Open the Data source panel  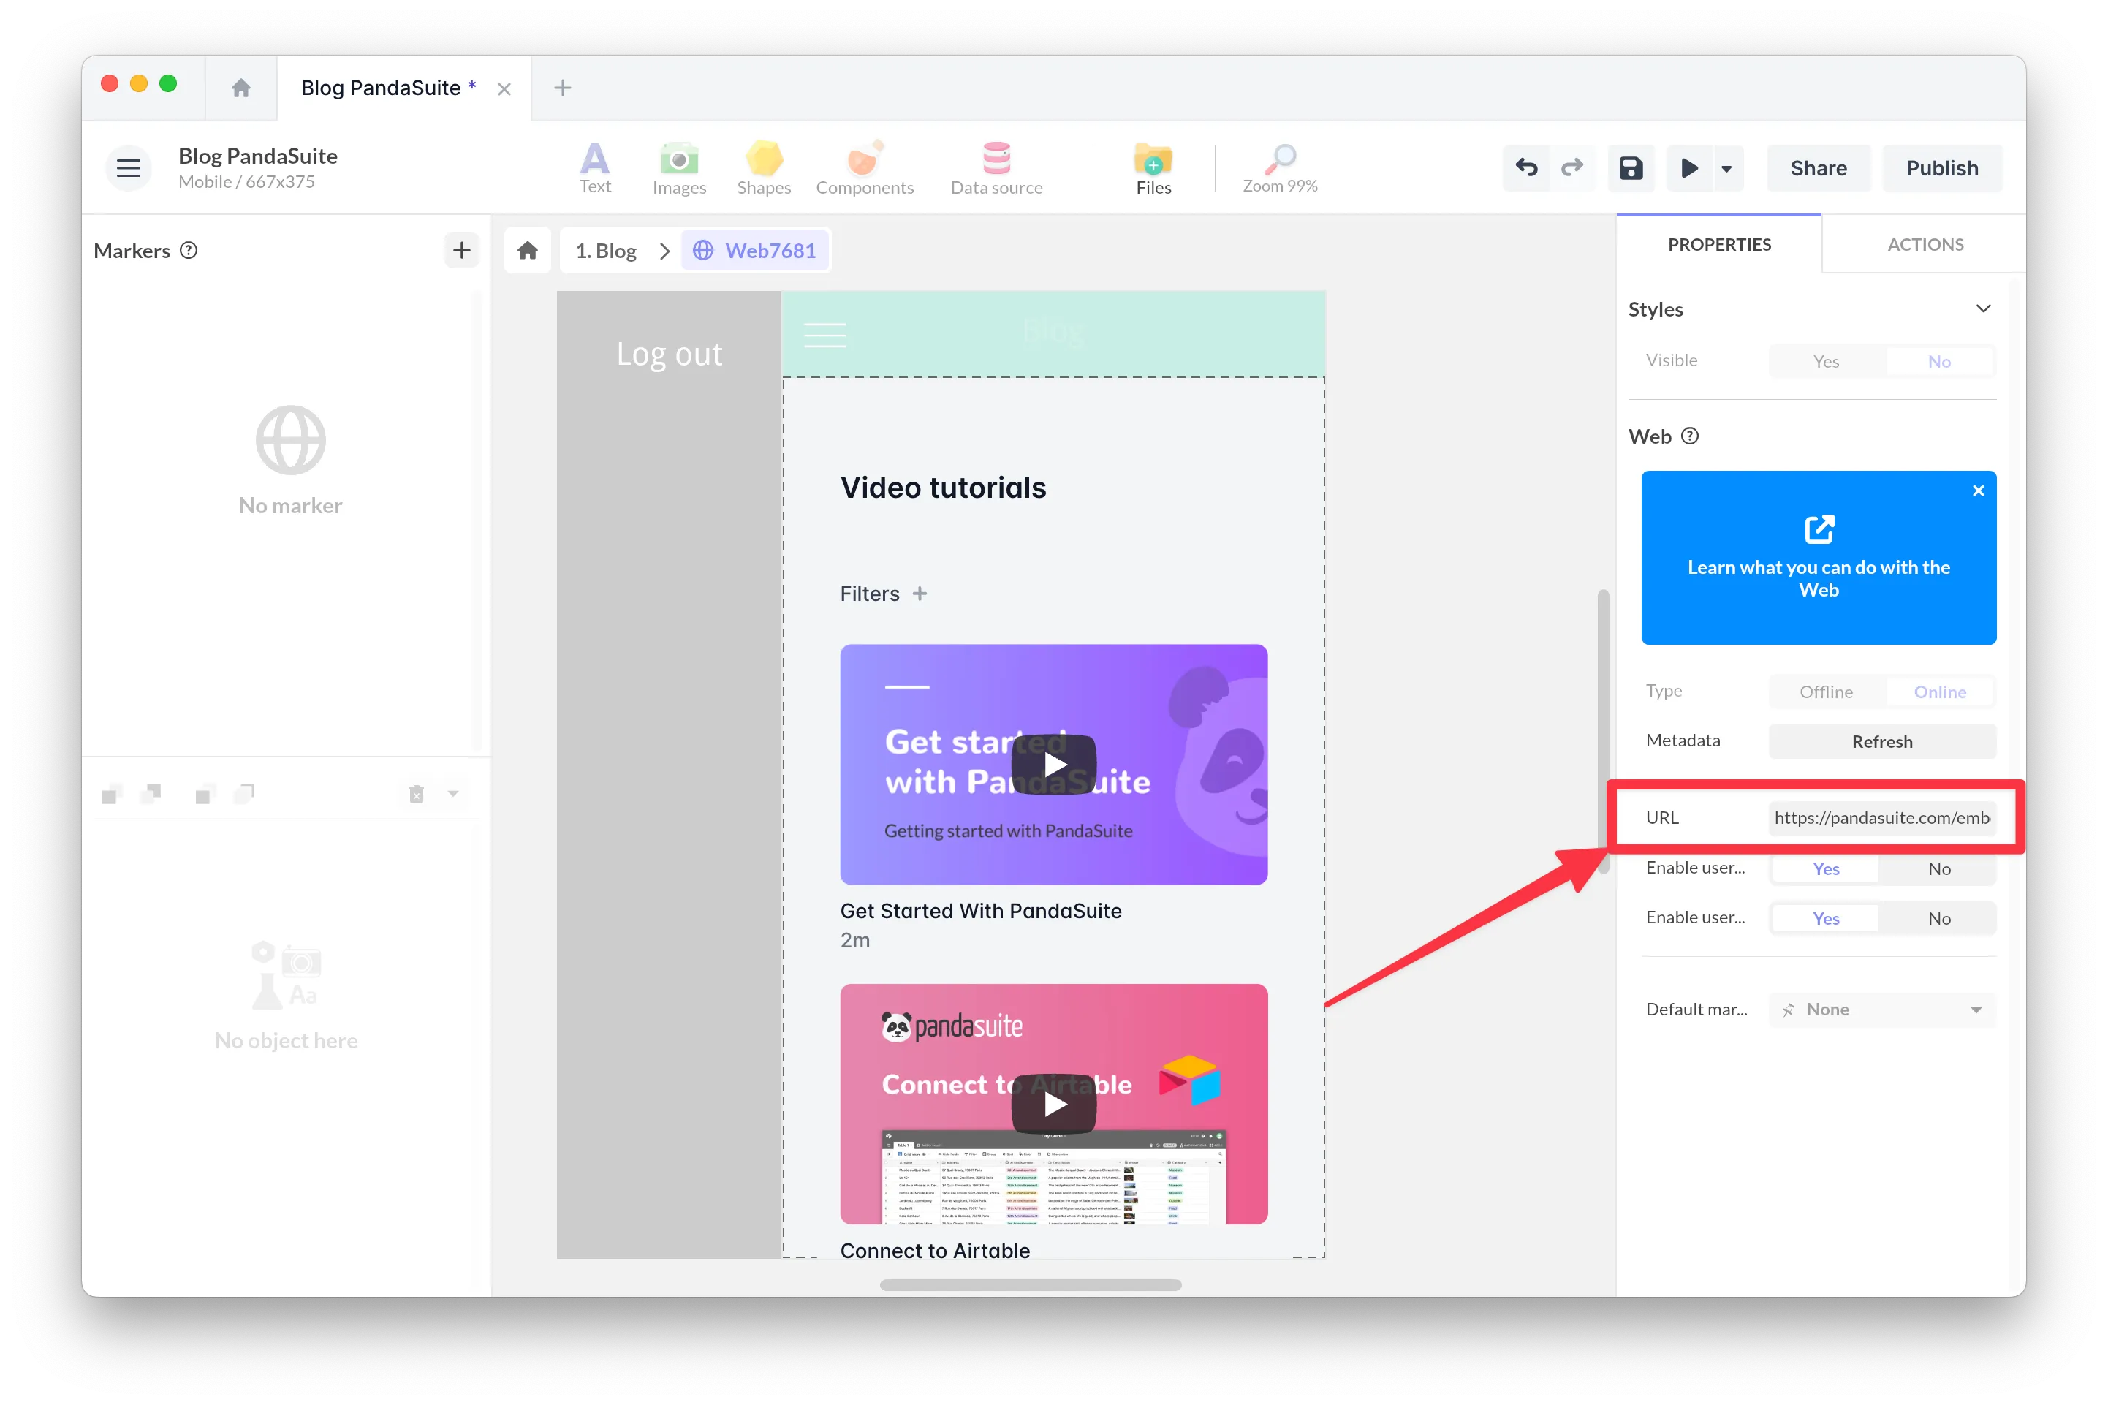tap(996, 167)
